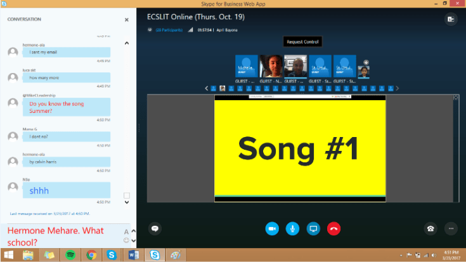Viewport: 466px width, 262px height.
Task: Open Paint from taskbar
Action: click(x=176, y=255)
